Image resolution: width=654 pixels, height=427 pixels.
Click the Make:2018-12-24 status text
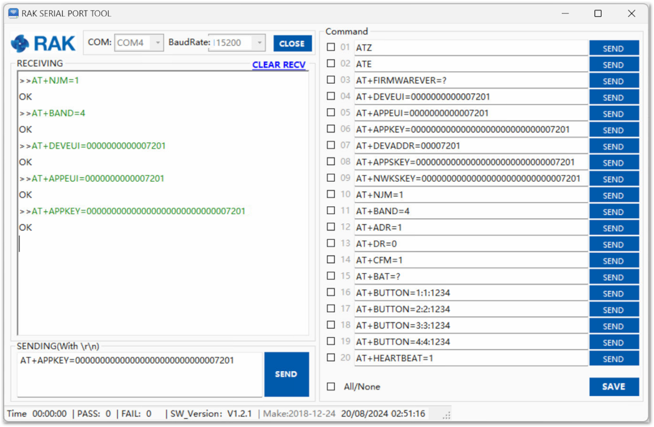pyautogui.click(x=299, y=414)
